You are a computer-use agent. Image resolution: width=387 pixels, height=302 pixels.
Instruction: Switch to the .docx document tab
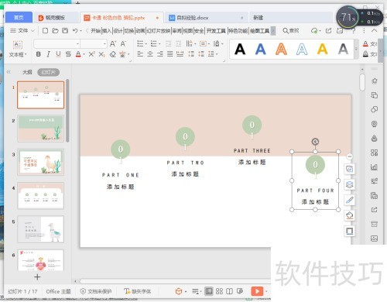206,18
